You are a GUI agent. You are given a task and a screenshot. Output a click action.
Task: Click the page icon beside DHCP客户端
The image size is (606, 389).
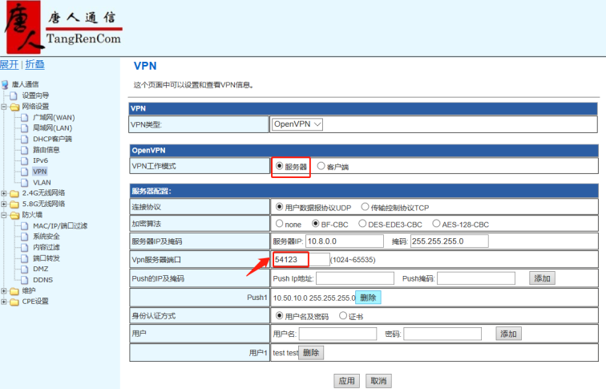(x=25, y=139)
